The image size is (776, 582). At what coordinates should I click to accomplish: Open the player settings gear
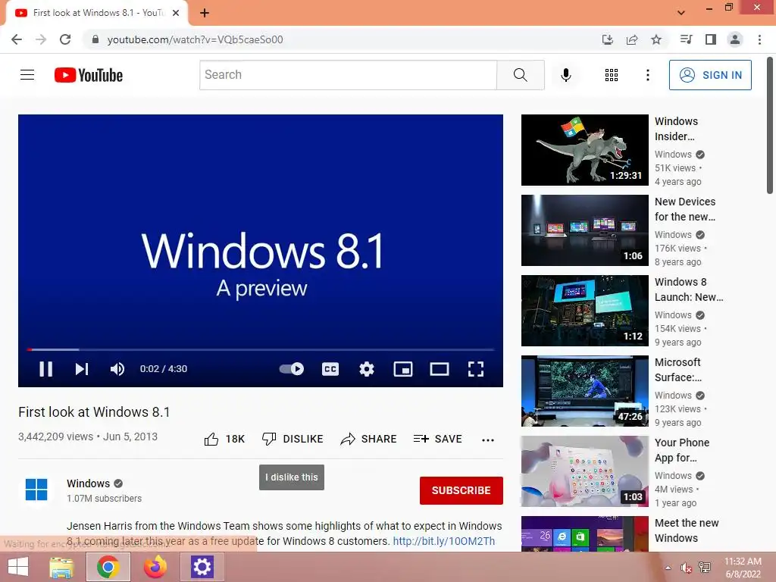[x=367, y=369]
